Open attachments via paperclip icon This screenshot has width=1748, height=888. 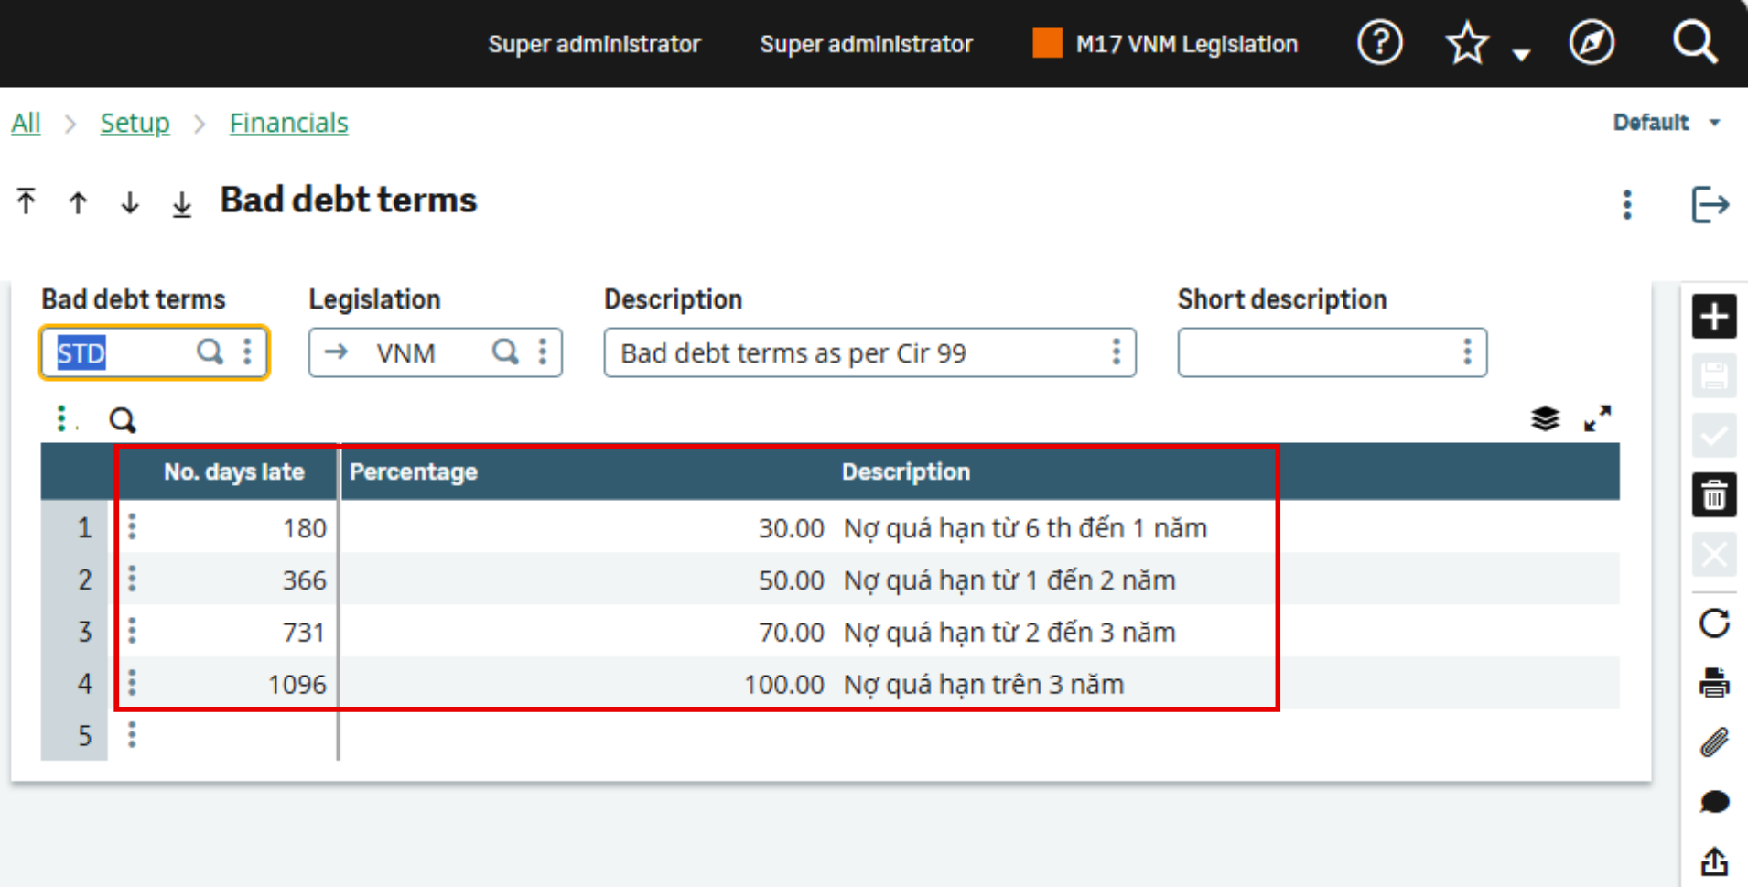[x=1714, y=742]
